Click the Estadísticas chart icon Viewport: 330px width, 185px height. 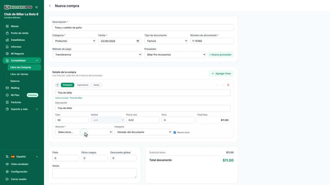(7, 40)
